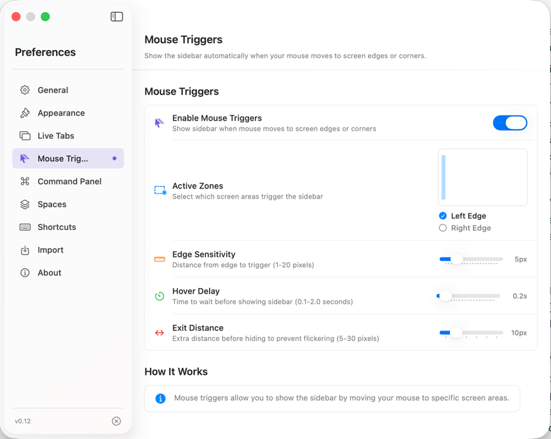This screenshot has width=551, height=439.
Task: Click the dismiss circle next to v0.12
Action: point(116,421)
